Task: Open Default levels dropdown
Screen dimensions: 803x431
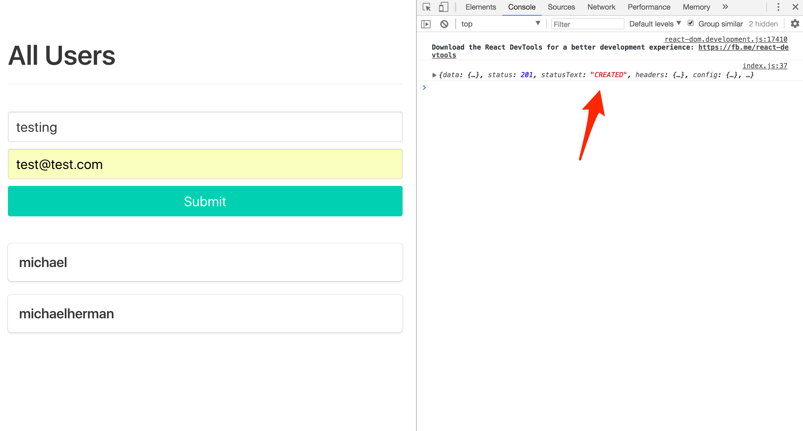Action: coord(655,24)
